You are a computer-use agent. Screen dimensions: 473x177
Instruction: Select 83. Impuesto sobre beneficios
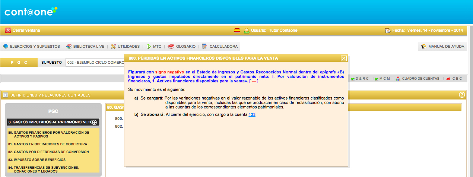point(37,159)
